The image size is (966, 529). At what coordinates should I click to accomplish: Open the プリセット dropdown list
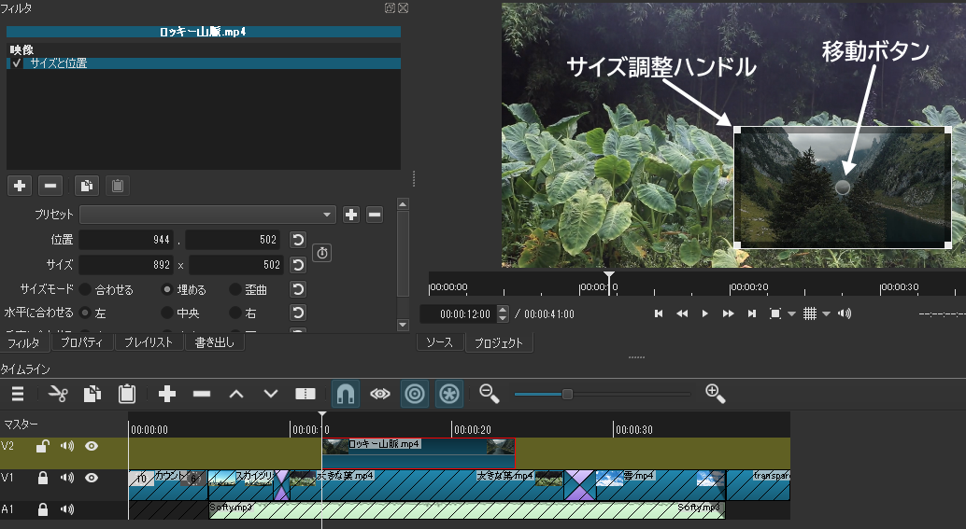tap(207, 215)
